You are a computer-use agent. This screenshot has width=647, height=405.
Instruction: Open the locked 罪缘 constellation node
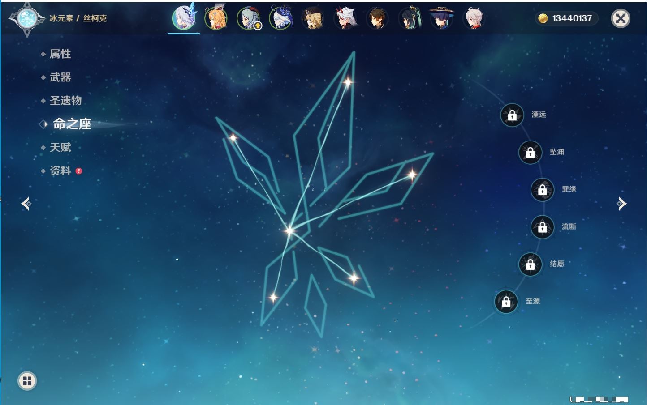tap(542, 190)
